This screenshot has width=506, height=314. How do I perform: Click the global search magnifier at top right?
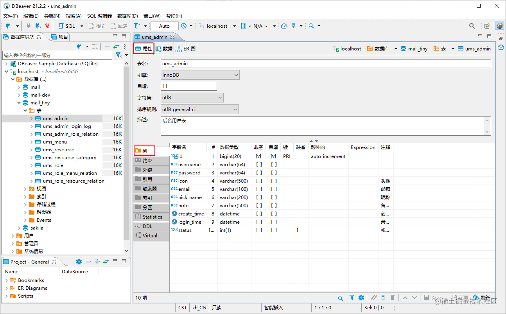(472, 26)
